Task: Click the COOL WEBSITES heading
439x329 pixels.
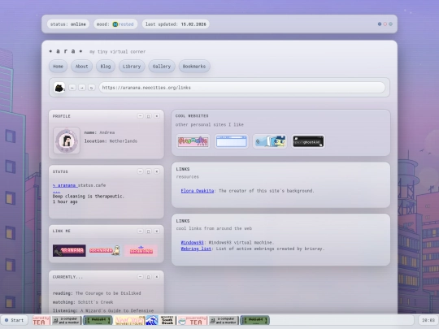Action: (x=192, y=116)
